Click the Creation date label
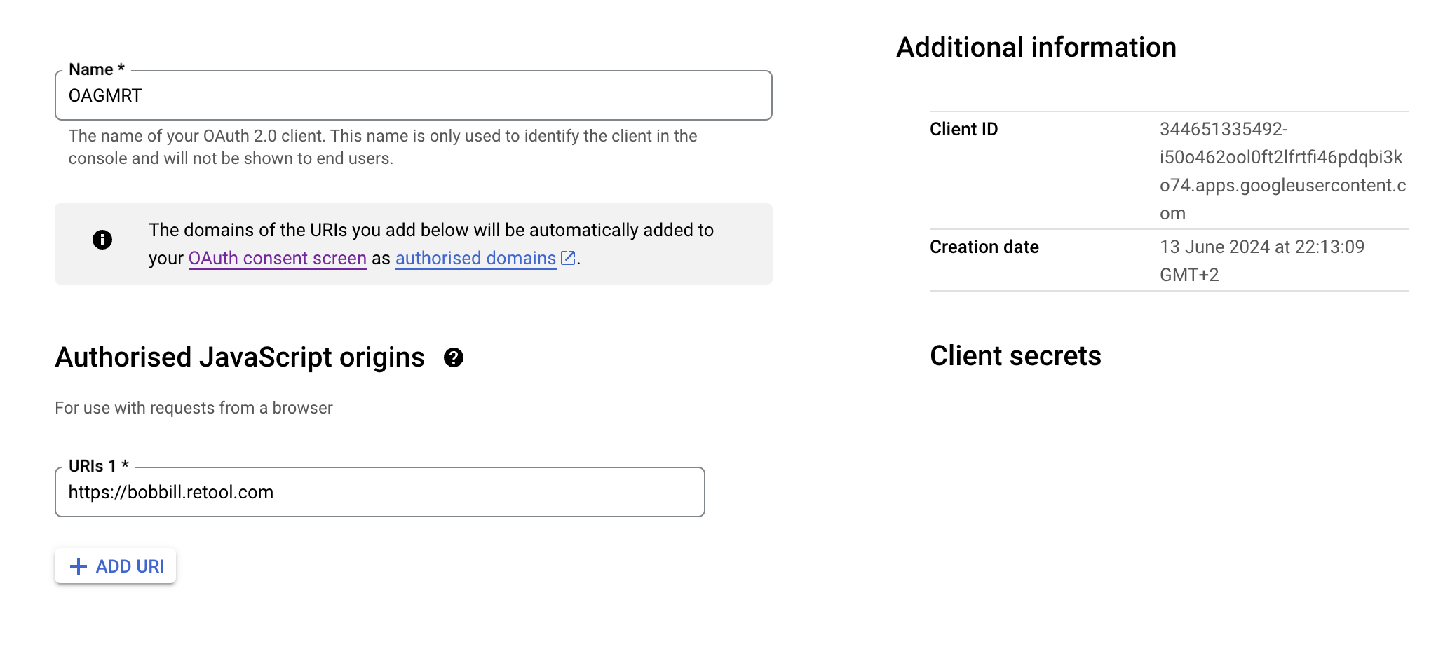1450x656 pixels. click(x=984, y=247)
